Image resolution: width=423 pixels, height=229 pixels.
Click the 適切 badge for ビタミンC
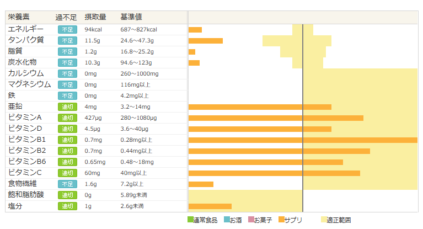[67, 173]
